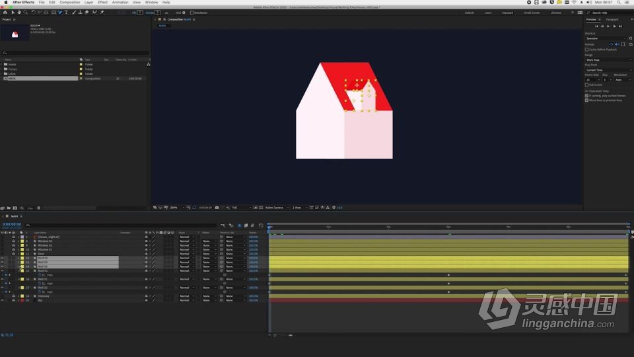This screenshot has height=357, width=634.
Task: Switch to the Paragraph panel tab
Action: pos(612,19)
